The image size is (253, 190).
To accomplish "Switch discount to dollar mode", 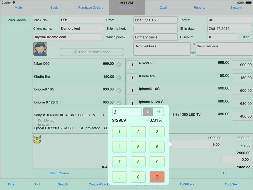I will point(148,112).
